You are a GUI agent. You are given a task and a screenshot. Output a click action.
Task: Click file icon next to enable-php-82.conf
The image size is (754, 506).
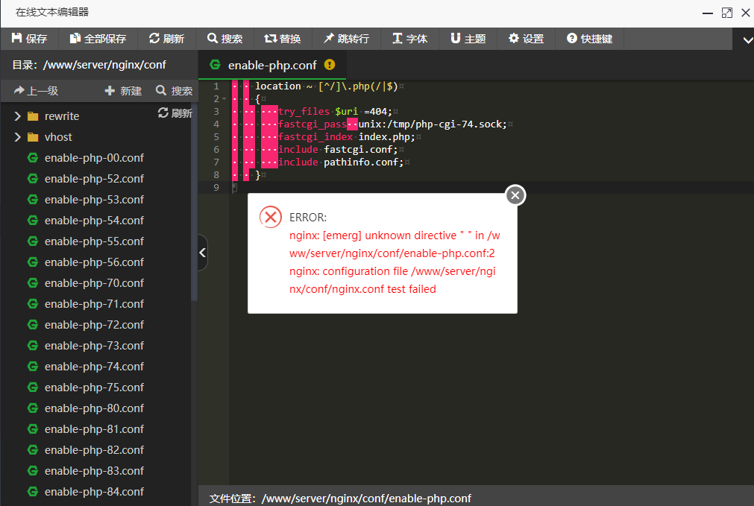pos(33,450)
